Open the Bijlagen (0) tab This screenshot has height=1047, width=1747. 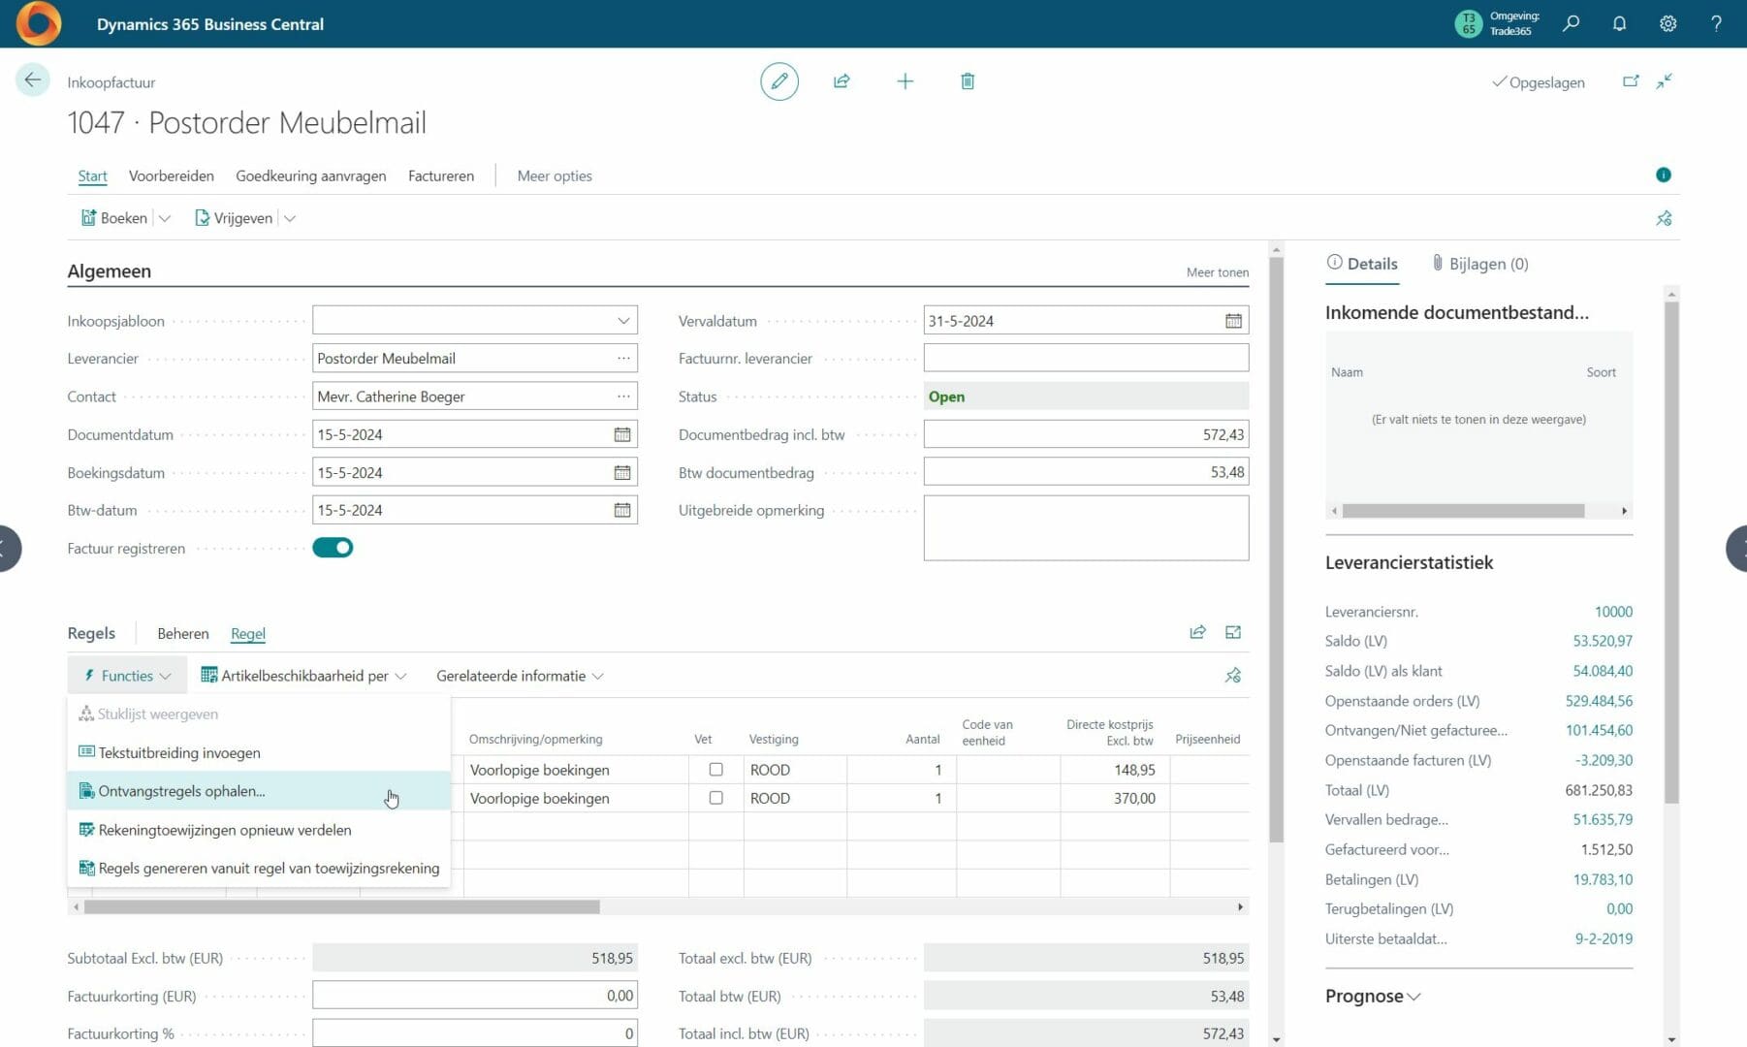(x=1480, y=264)
